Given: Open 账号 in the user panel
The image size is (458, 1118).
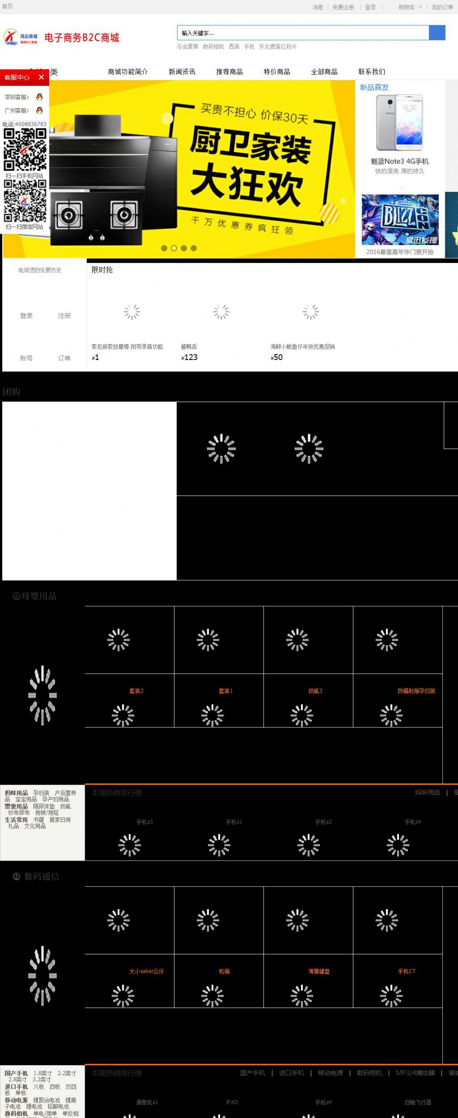Looking at the screenshot, I should click(x=26, y=358).
